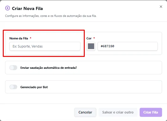The image size is (167, 121).
Task: Toggle Gerenciado por Bot switch
Action: pyautogui.click(x=13, y=87)
